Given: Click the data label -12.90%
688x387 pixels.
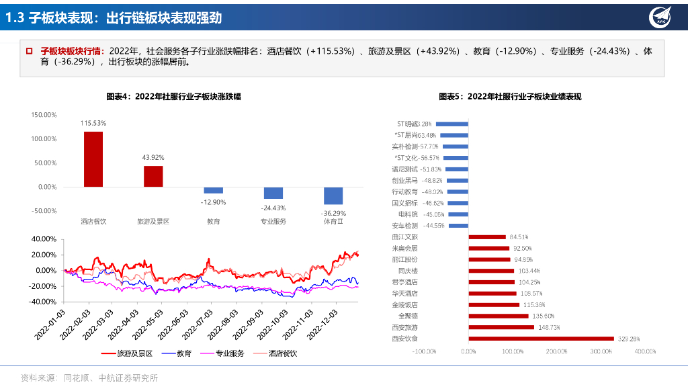Looking at the screenshot, I should [213, 202].
